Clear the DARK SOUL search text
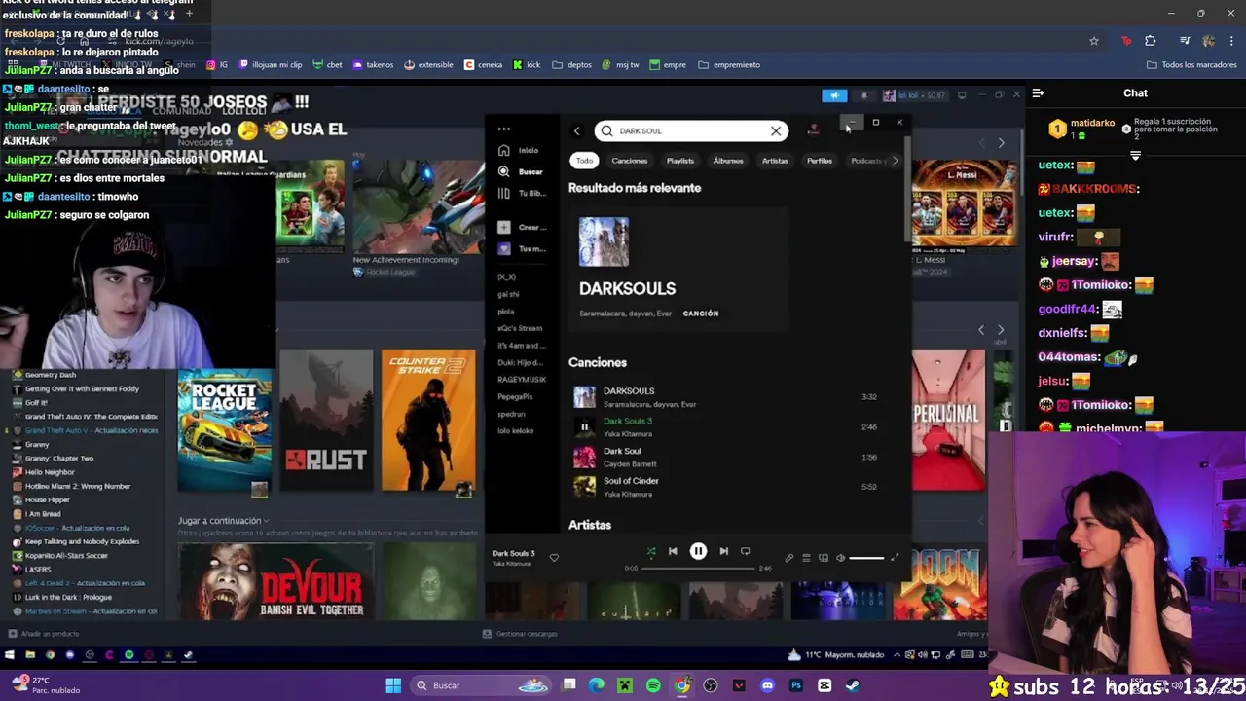Viewport: 1246px width, 701px height. coord(776,130)
